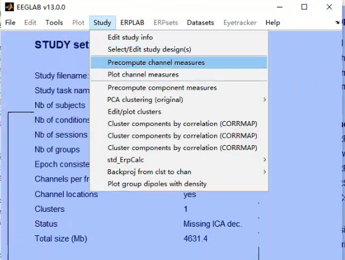Open the Help menu
This screenshot has height=260, width=345.
(273, 22)
